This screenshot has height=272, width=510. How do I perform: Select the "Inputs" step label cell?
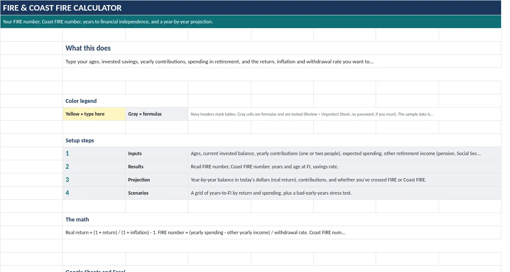coord(157,153)
